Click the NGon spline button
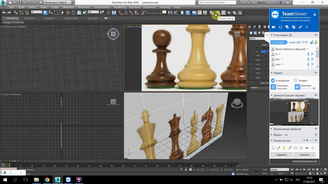 click(258, 69)
